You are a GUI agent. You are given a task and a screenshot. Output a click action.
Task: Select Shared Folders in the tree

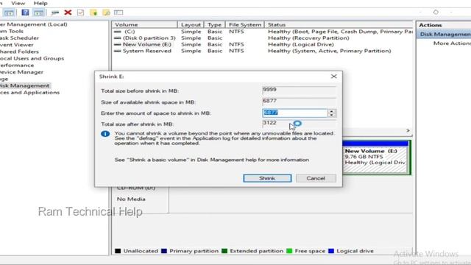click(x=19, y=52)
